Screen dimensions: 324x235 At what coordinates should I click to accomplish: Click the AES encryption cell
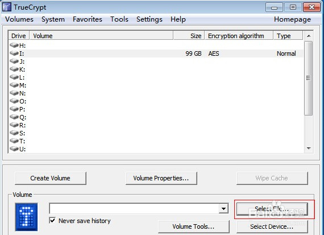[214, 53]
